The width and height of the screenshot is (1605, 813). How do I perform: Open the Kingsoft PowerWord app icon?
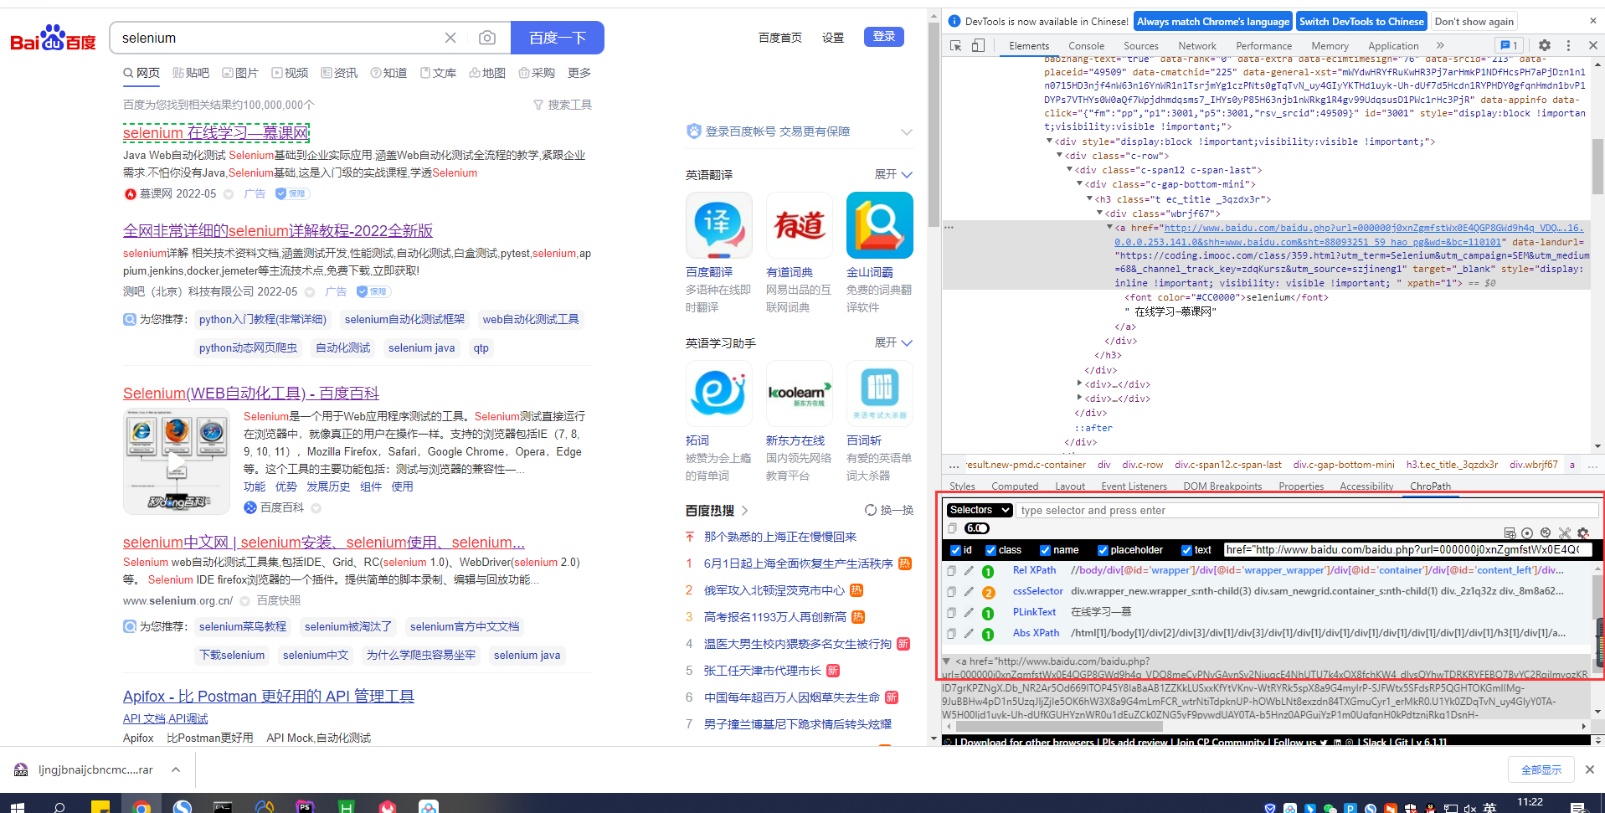pos(880,225)
